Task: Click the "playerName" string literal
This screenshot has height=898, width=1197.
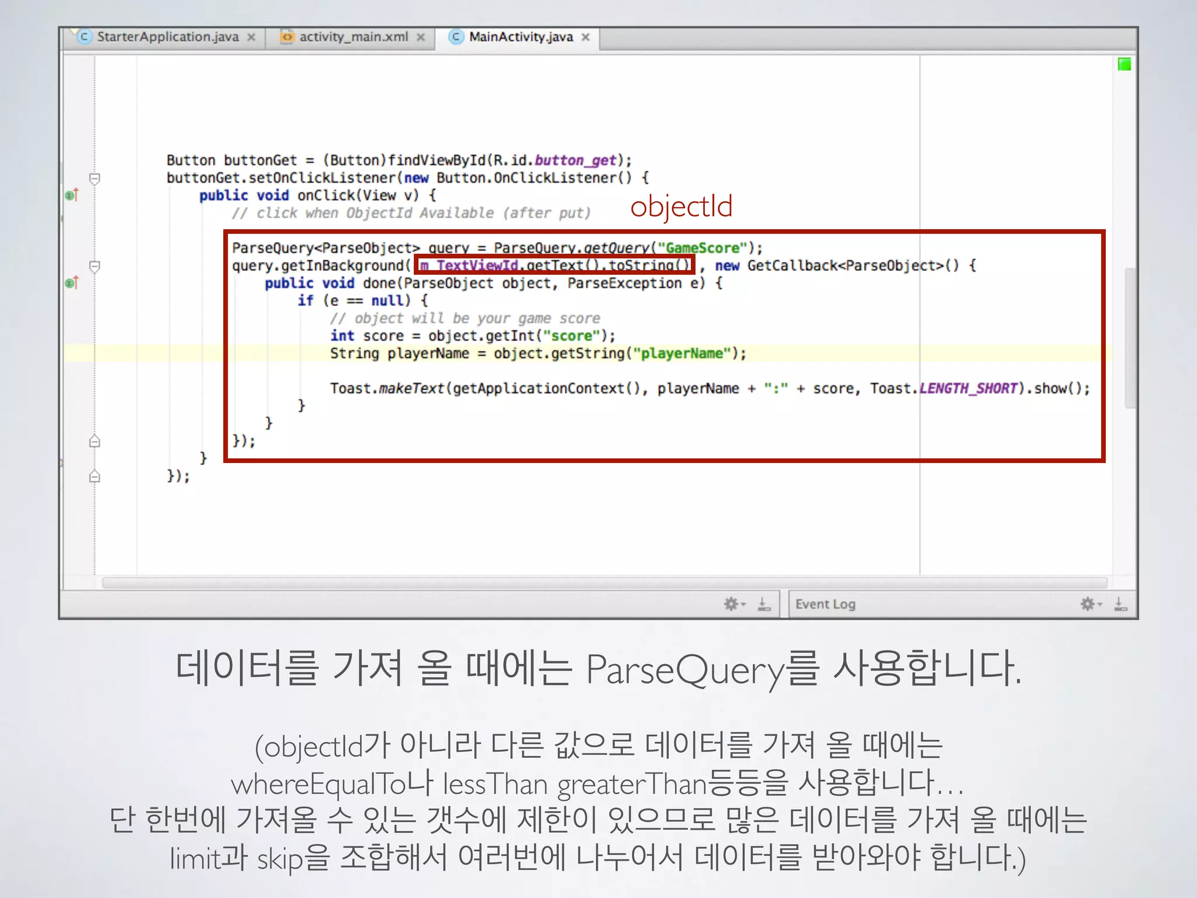Action: point(682,353)
